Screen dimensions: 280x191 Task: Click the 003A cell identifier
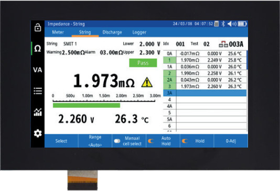[236, 44]
